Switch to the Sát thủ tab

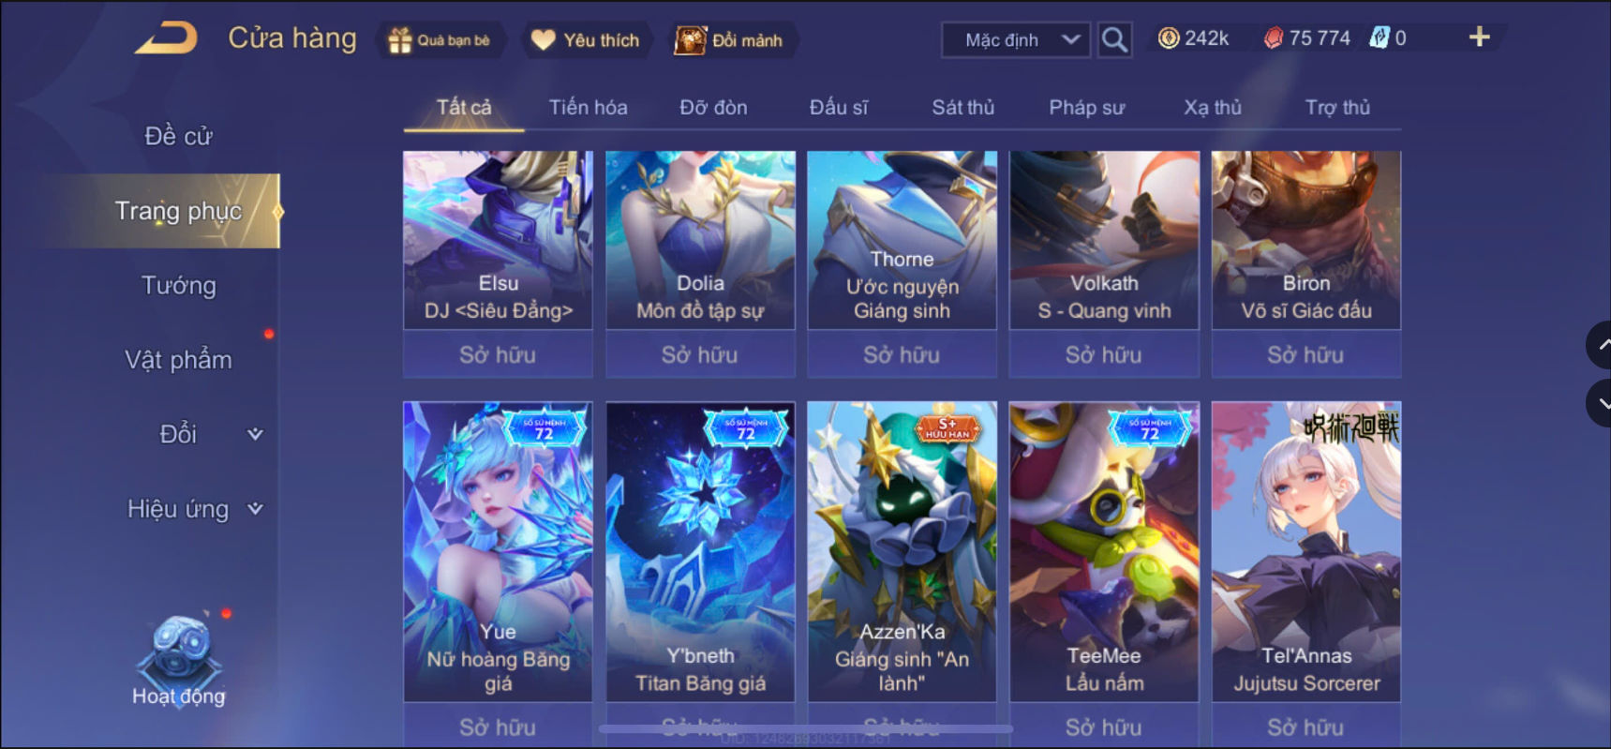click(x=962, y=108)
